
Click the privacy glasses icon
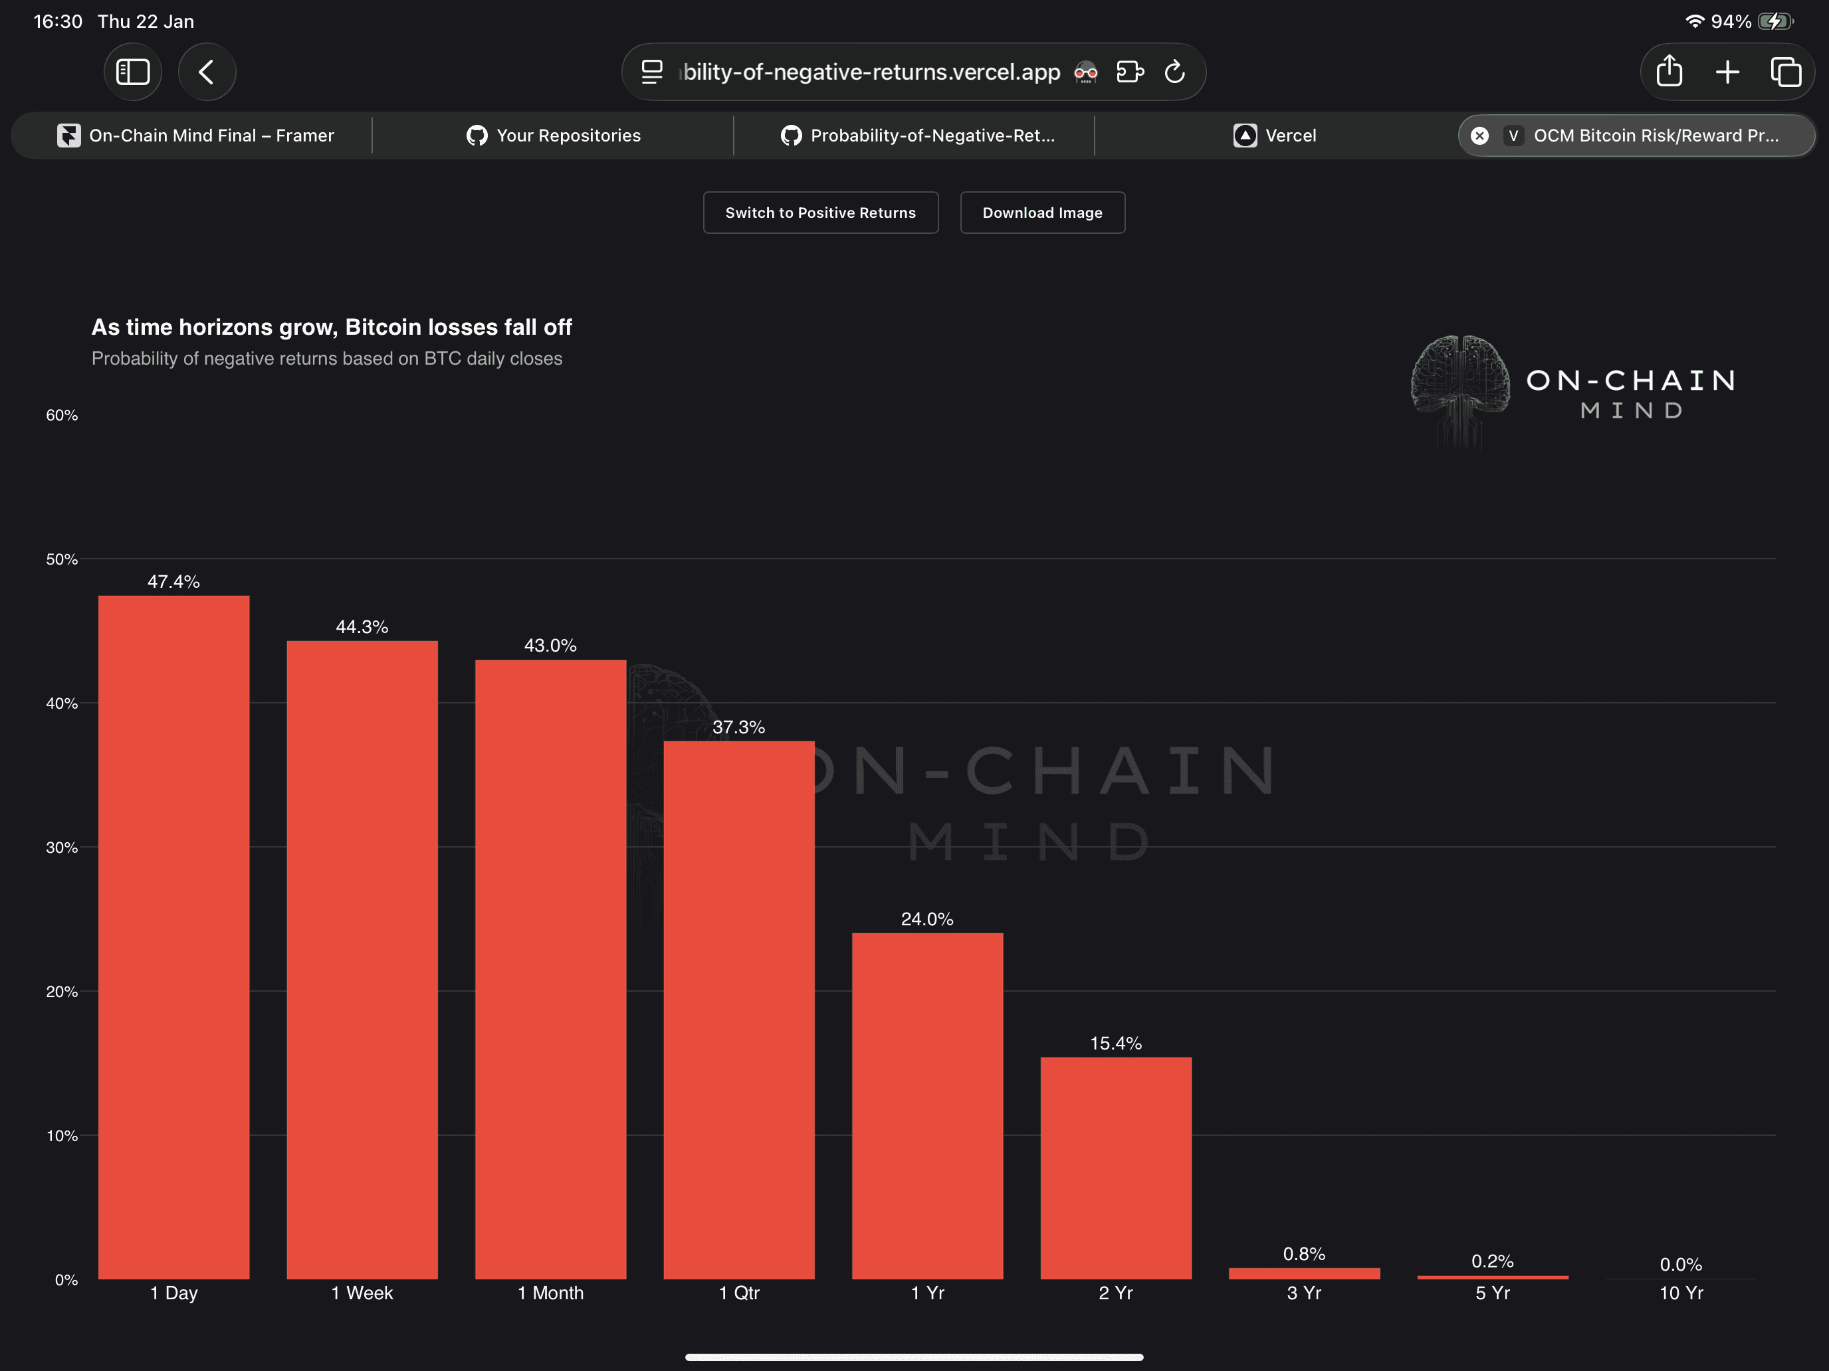tap(1085, 72)
